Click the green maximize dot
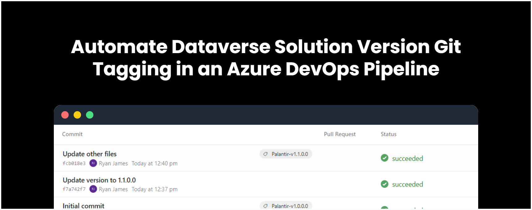The image size is (532, 210). (x=90, y=115)
